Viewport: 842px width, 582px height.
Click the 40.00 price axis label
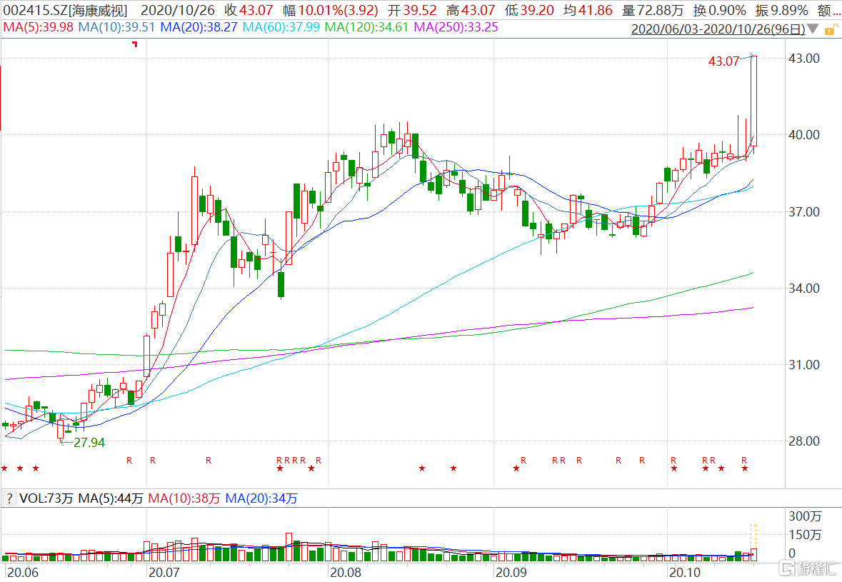(804, 135)
